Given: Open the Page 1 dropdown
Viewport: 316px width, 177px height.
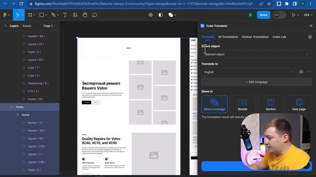Looking at the screenshot, I should tap(49, 26).
